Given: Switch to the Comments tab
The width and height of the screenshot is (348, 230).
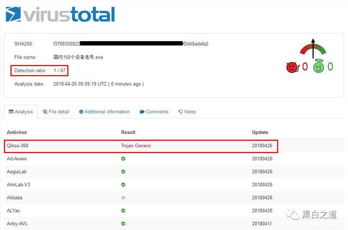Looking at the screenshot, I should click(x=154, y=112).
